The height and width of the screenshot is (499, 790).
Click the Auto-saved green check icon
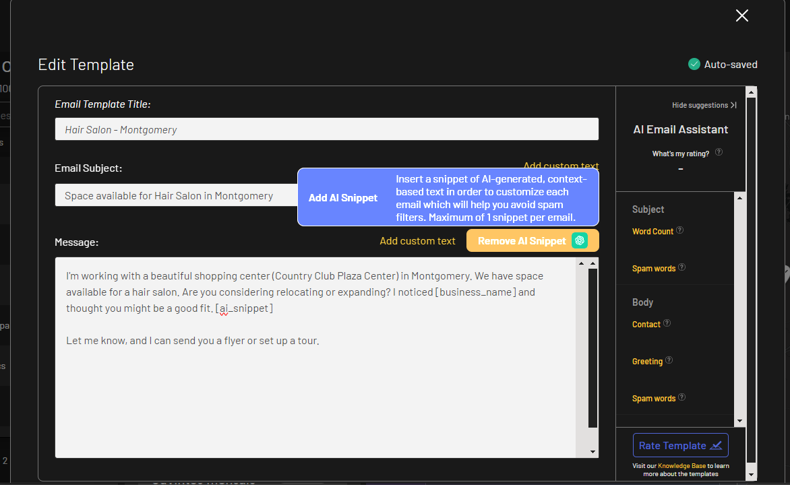point(694,64)
